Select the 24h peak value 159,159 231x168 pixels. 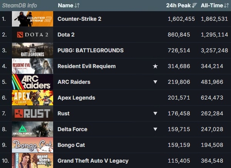(x=179, y=145)
